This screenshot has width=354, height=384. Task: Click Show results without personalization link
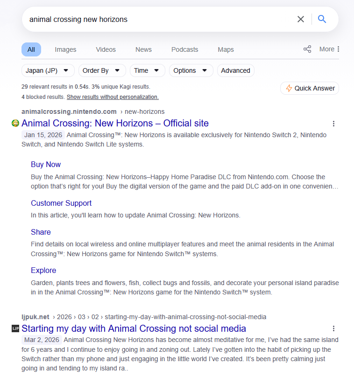[x=113, y=97]
